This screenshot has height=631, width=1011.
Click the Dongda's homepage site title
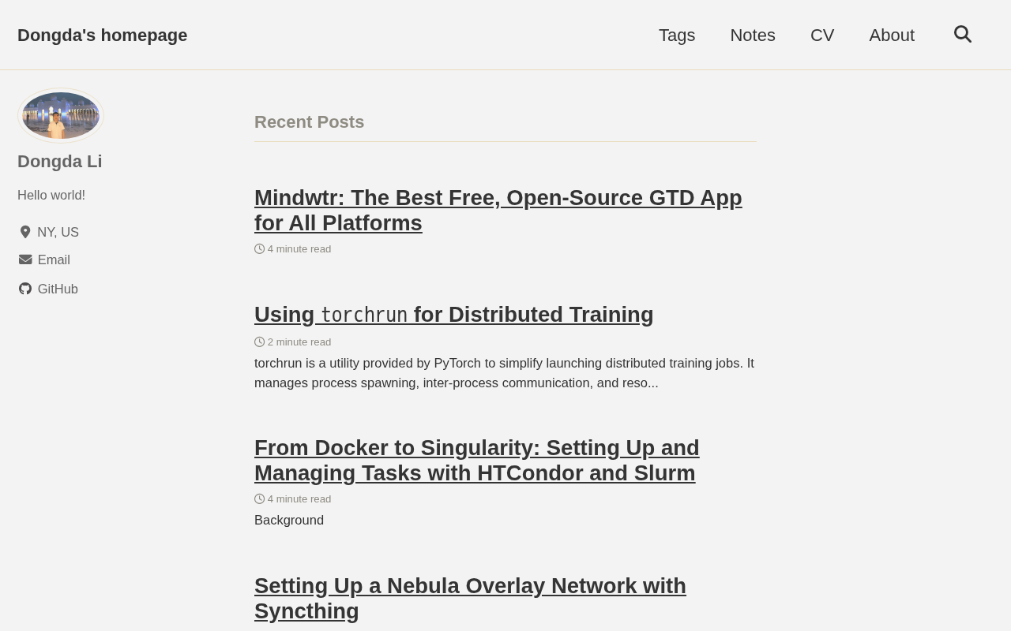pos(103,35)
